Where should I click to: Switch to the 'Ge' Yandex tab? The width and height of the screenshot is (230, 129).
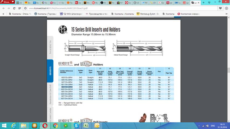point(161,3)
